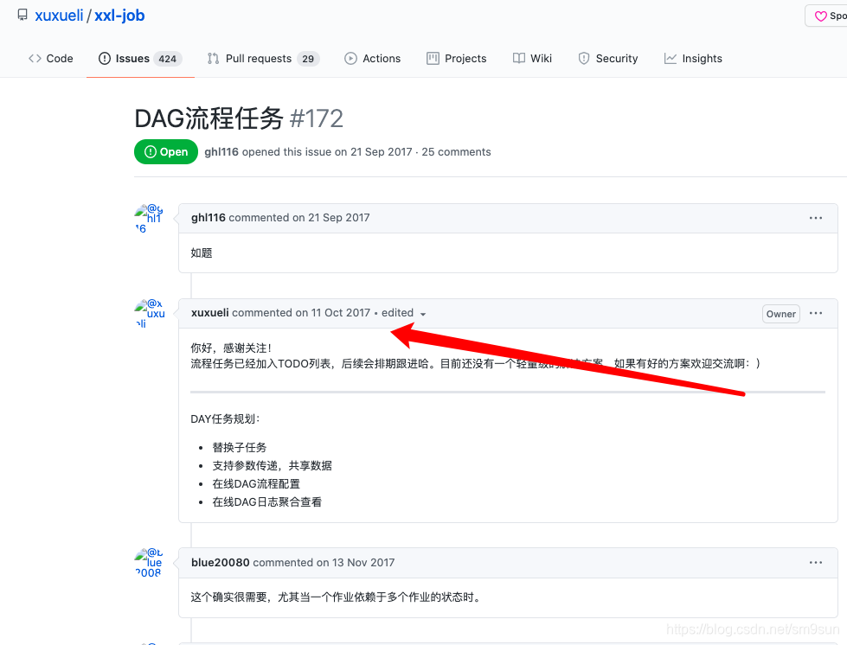Click the Sponsor heart button

coord(826,16)
